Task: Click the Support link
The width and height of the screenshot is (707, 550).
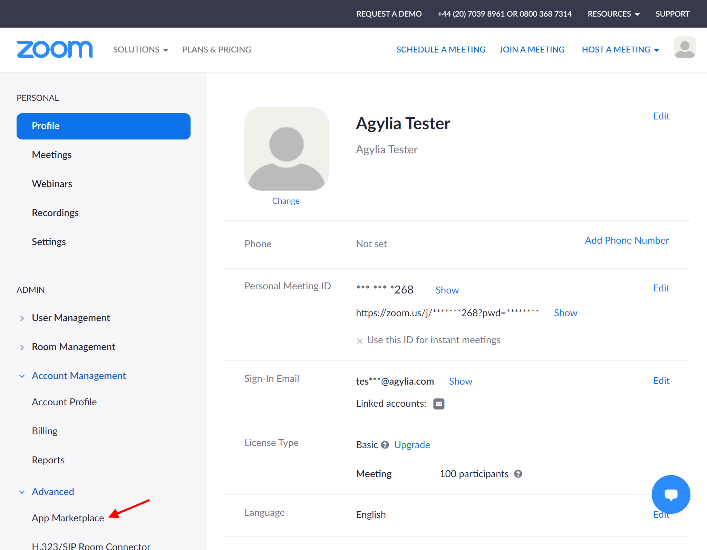Action: 672,14
